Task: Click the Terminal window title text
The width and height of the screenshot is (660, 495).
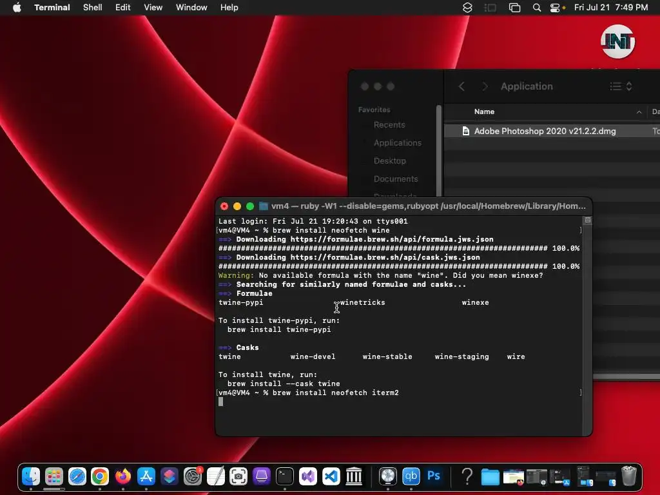Action: click(429, 206)
